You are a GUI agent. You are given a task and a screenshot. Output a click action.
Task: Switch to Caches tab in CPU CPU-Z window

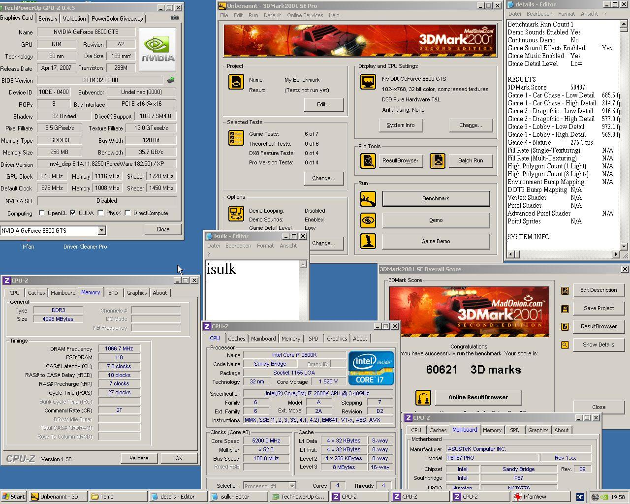pos(237,339)
